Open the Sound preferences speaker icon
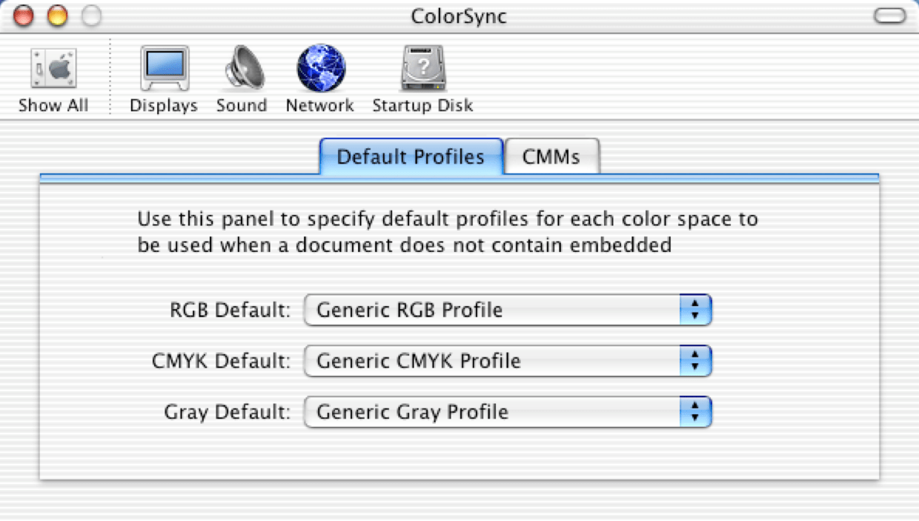The width and height of the screenshot is (919, 521). (242, 69)
